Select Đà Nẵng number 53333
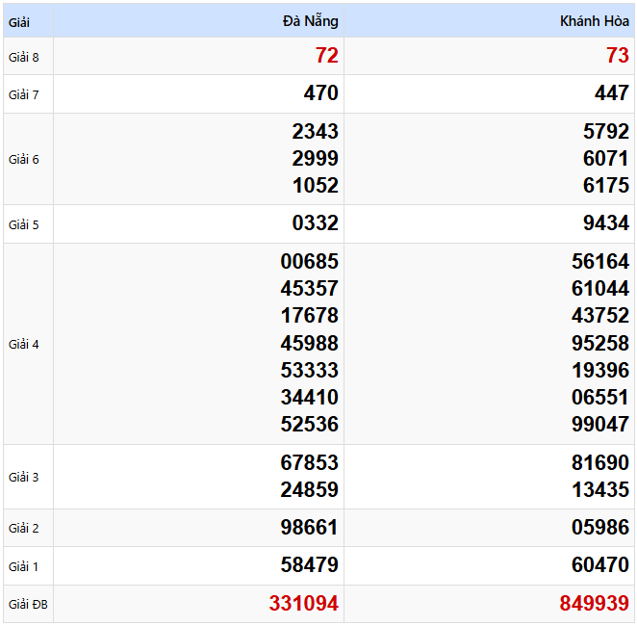The width and height of the screenshot is (637, 626). (309, 370)
